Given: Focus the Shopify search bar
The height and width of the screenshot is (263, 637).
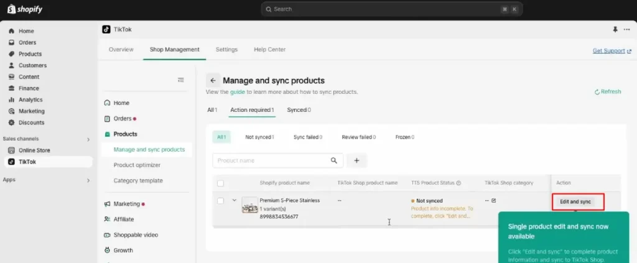Looking at the screenshot, I should 392,9.
